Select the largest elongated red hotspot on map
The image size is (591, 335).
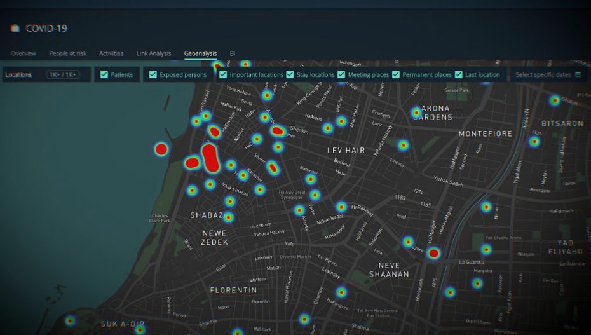(210, 158)
